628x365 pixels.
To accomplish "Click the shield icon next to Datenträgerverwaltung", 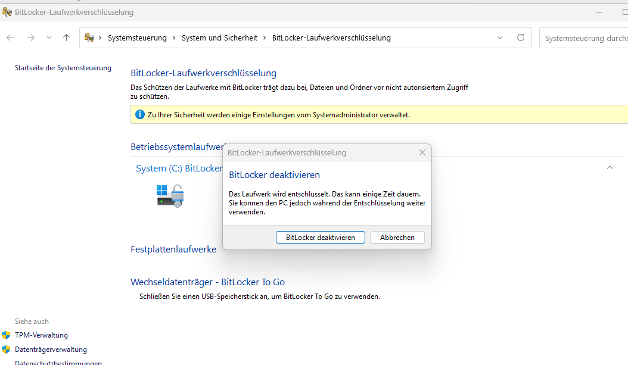I will click(6, 350).
